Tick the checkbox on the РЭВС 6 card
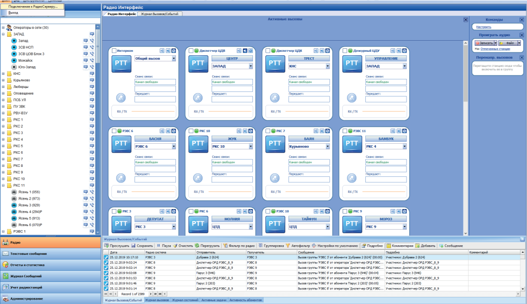 pyautogui.click(x=114, y=131)
